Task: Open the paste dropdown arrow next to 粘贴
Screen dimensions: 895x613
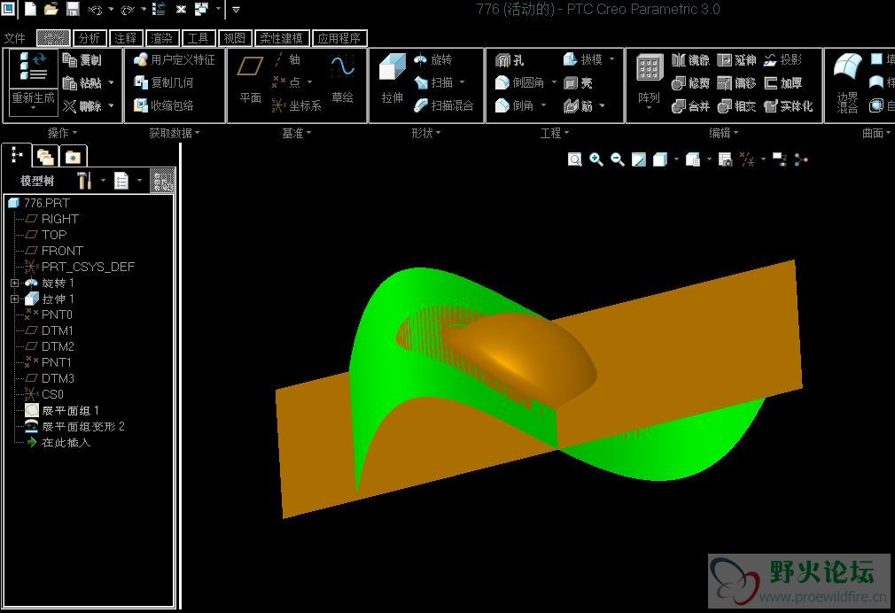Action: coord(112,82)
